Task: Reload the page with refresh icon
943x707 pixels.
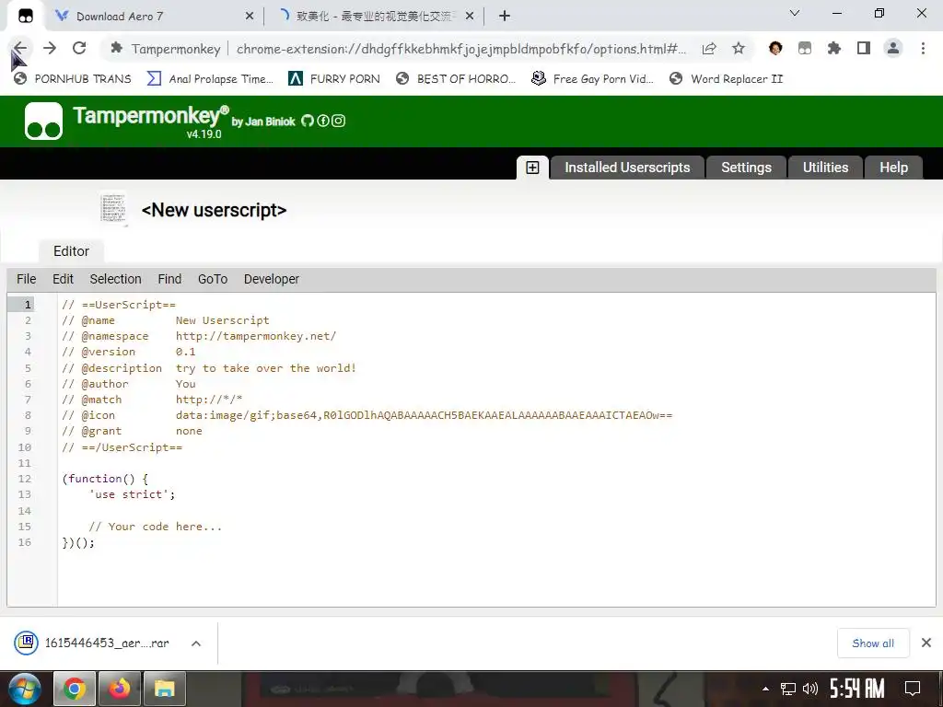Action: tap(79, 48)
